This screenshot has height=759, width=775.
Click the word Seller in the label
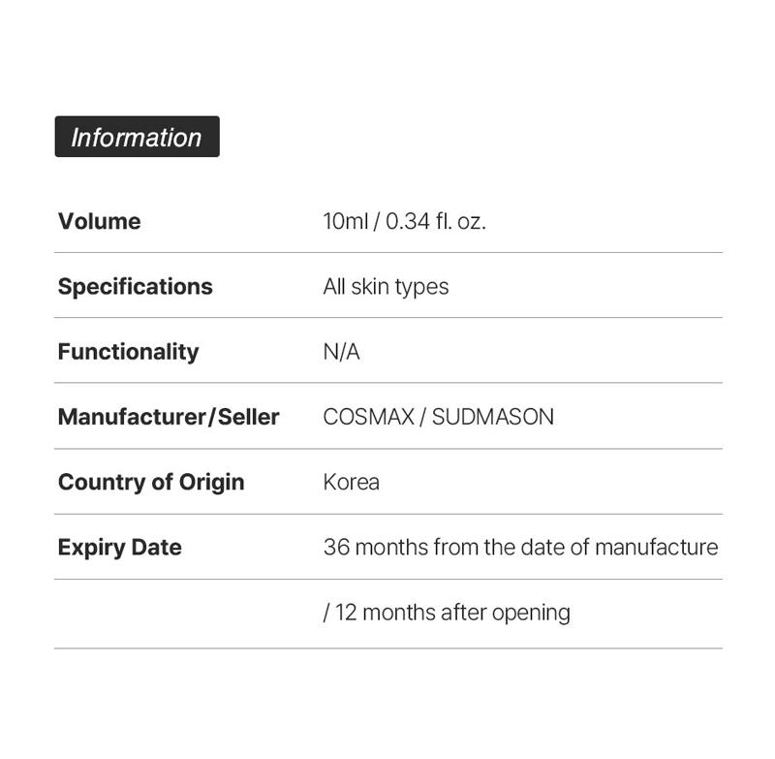[248, 417]
